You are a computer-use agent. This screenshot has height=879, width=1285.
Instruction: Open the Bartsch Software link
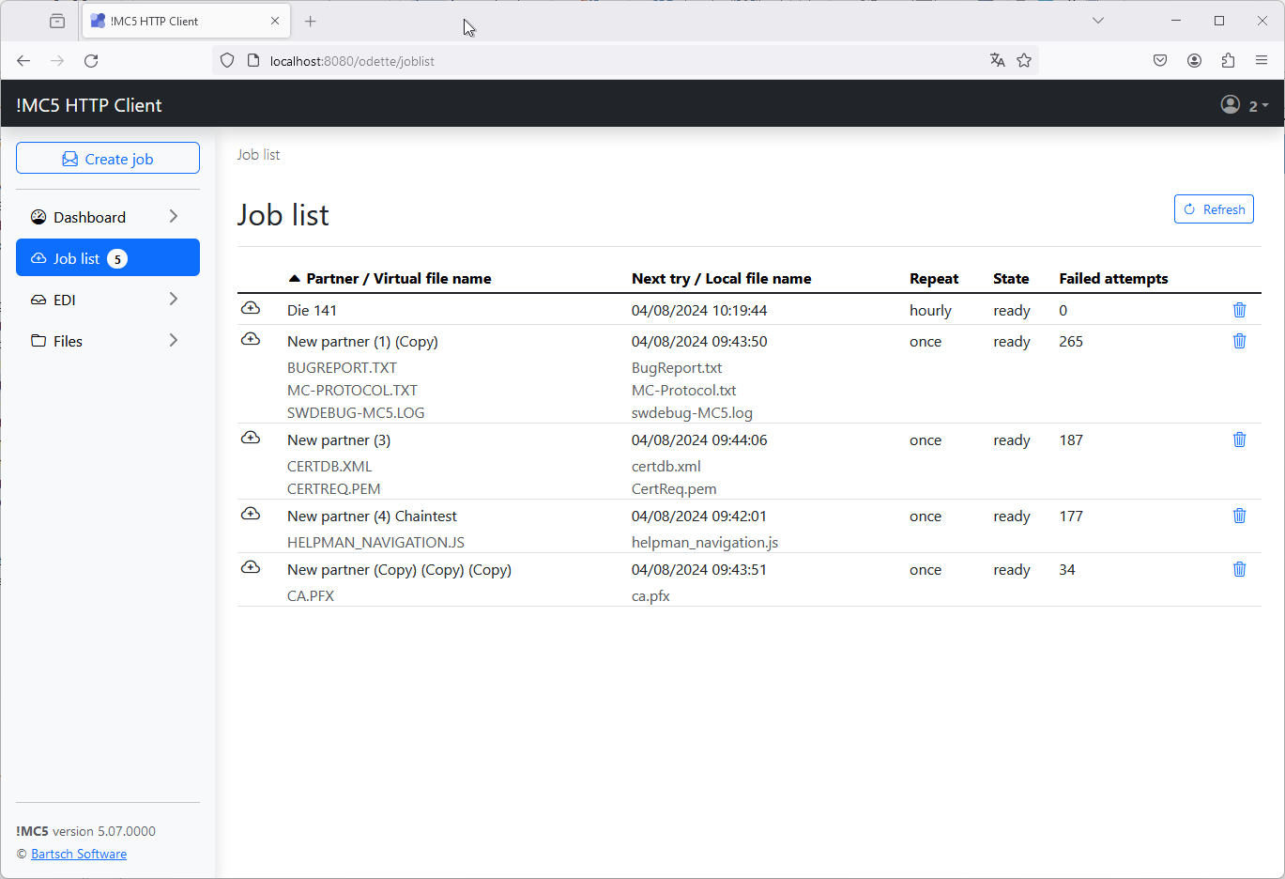tap(79, 854)
